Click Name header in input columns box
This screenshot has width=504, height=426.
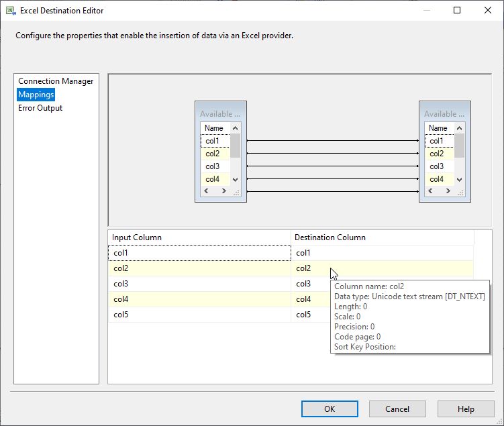[x=215, y=128]
